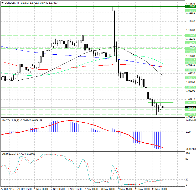Screen dimensions: 196x192
Task: Click the 11 Nov 00:00 time axis label
Action: coord(142,189)
